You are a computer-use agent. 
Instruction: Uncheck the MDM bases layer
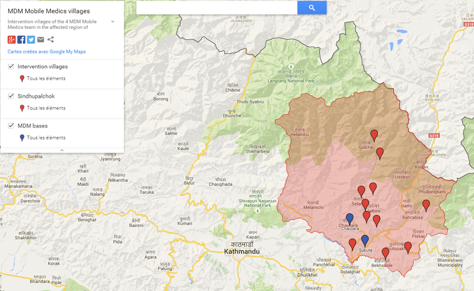coord(11,126)
